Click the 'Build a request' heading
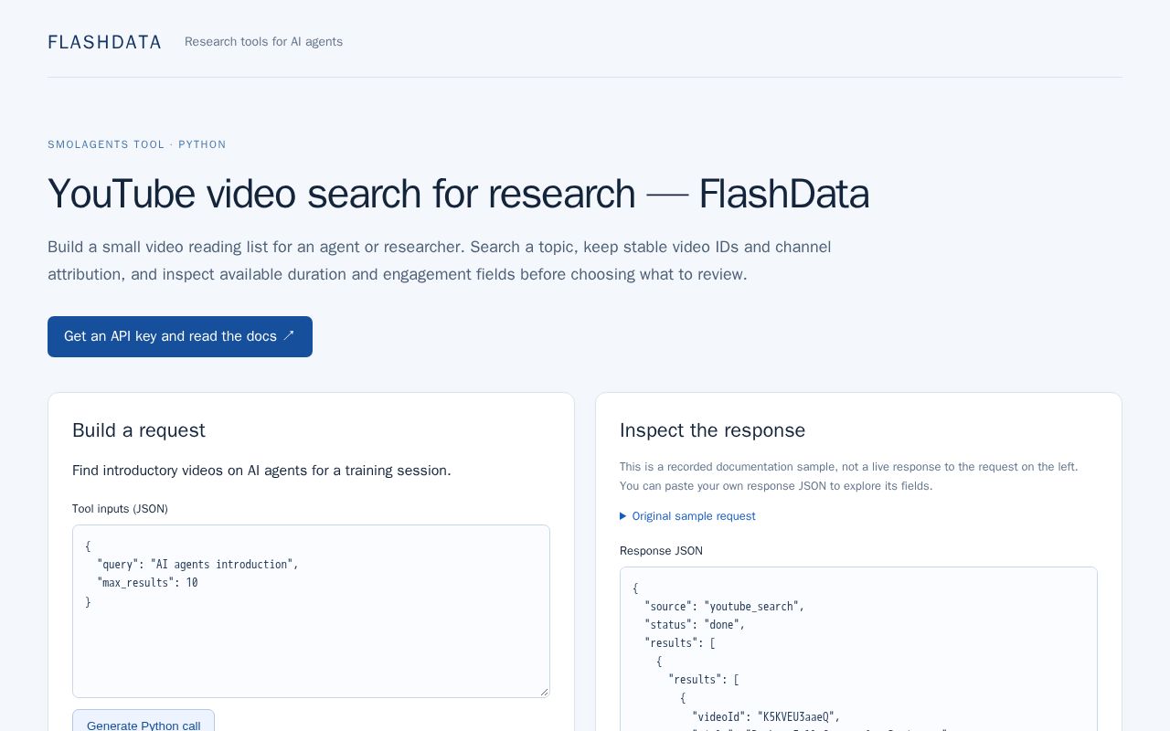 (x=139, y=430)
